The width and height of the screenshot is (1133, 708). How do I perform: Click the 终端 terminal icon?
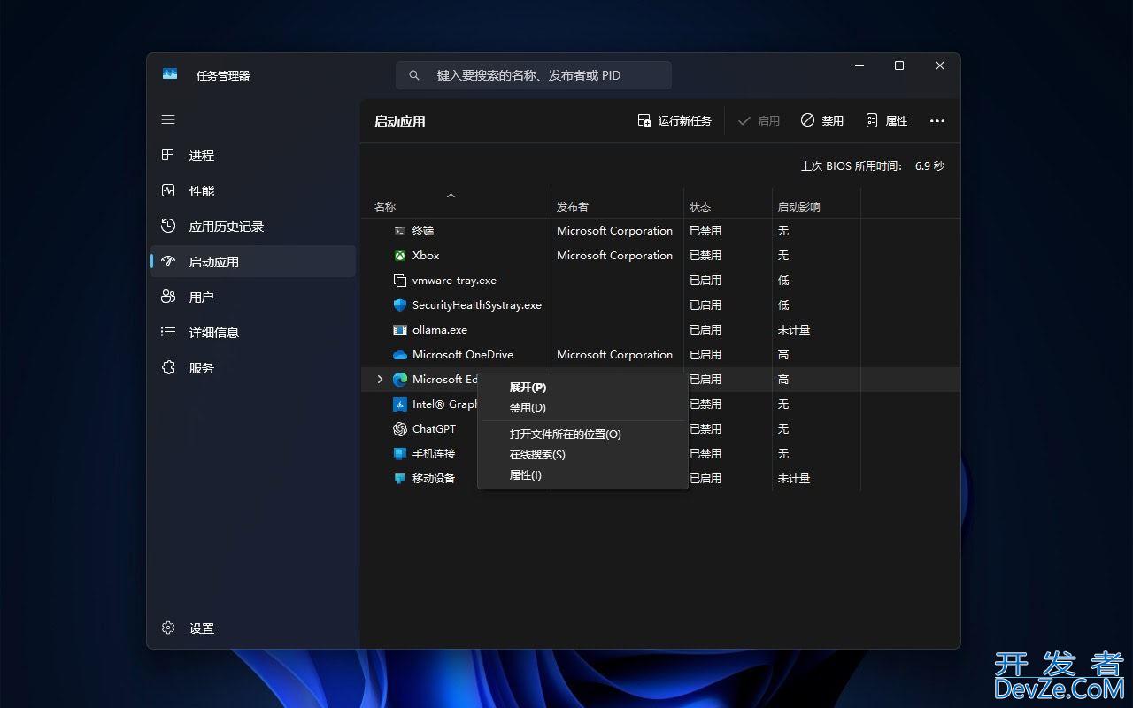click(400, 230)
